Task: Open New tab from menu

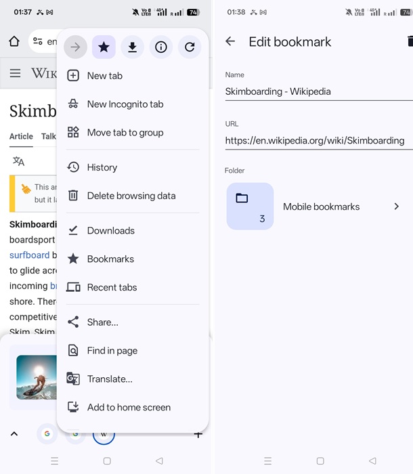Action: (133, 76)
